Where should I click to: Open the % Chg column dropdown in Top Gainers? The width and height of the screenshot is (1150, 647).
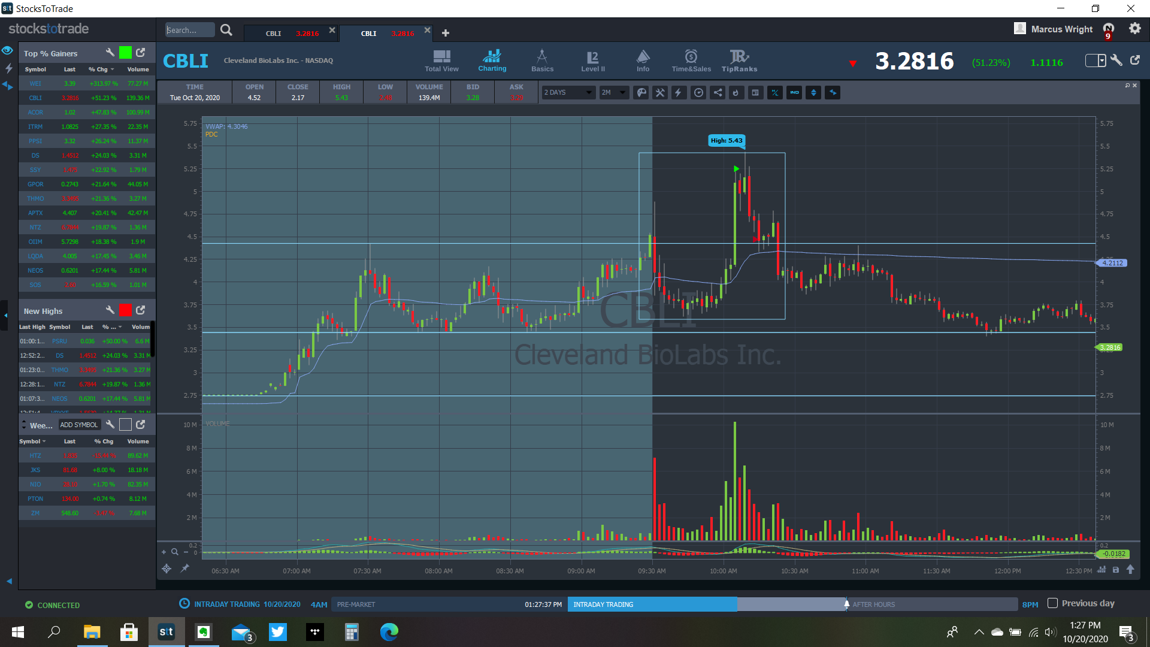[112, 69]
